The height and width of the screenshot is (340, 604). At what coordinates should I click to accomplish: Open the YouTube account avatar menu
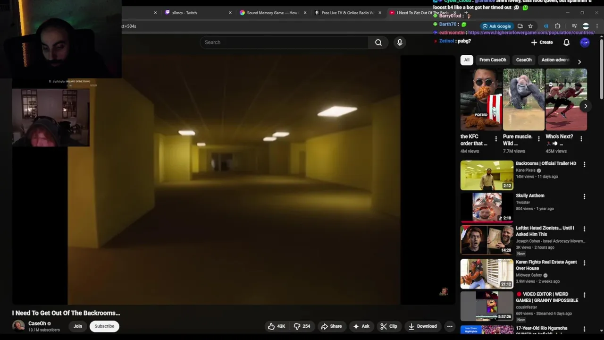point(585,42)
